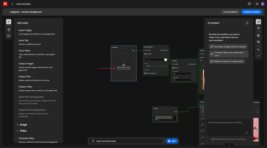The image size is (267, 148).
Task: Open the apps grid switcher
Action: click(x=257, y=4)
